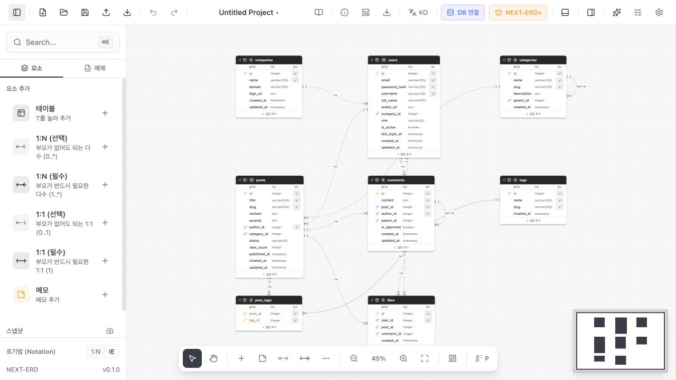Click the DB 연결 button
The image size is (676, 380).
463,13
